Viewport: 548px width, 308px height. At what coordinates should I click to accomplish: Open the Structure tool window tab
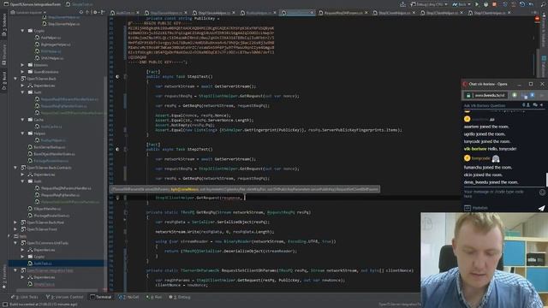click(4, 54)
